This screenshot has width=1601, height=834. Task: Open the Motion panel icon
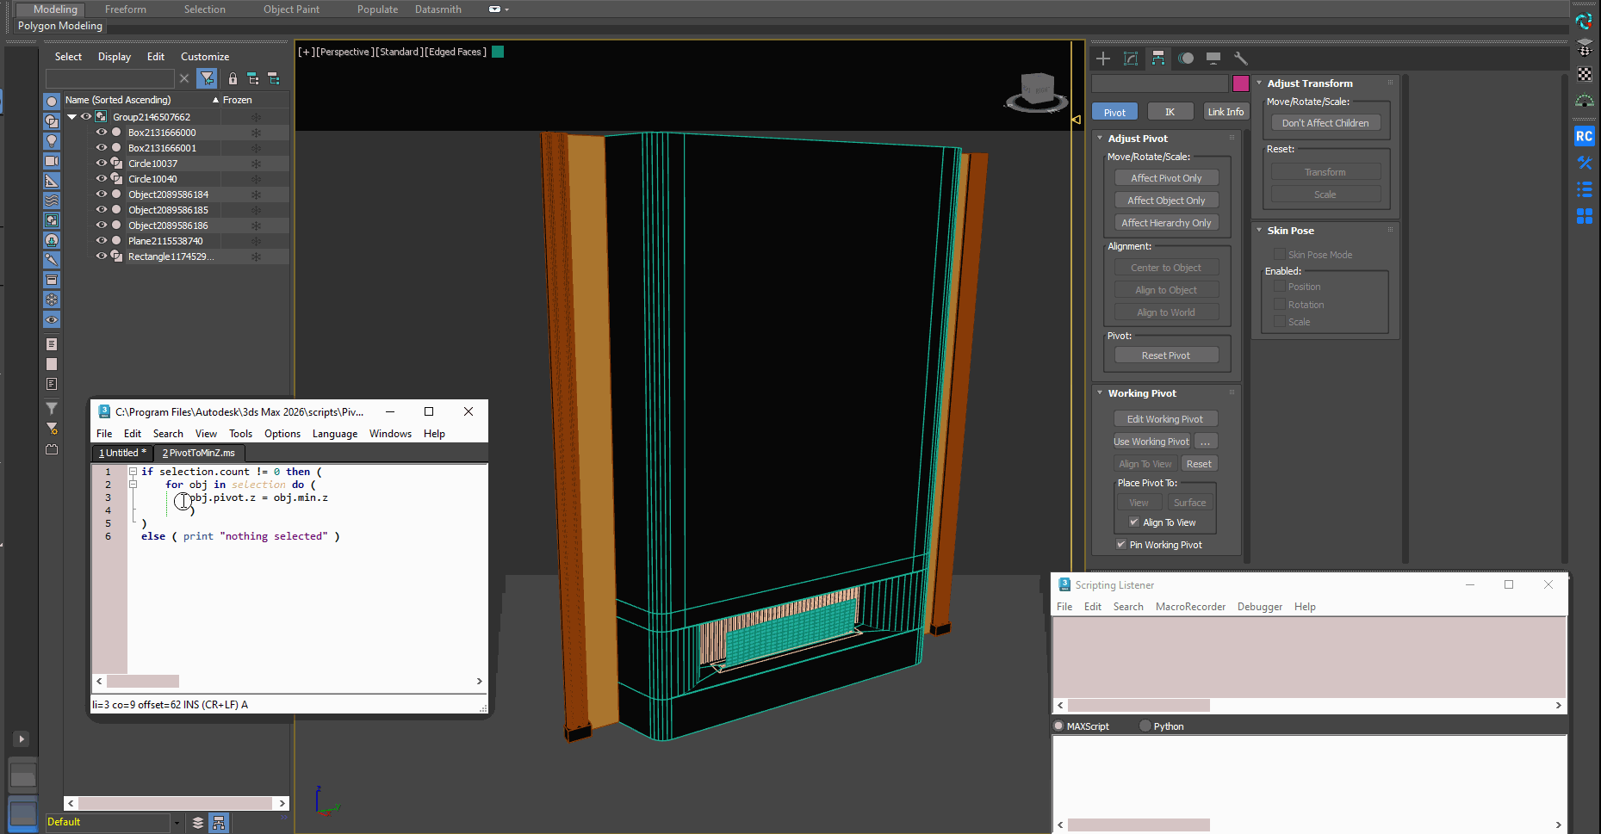(1186, 59)
